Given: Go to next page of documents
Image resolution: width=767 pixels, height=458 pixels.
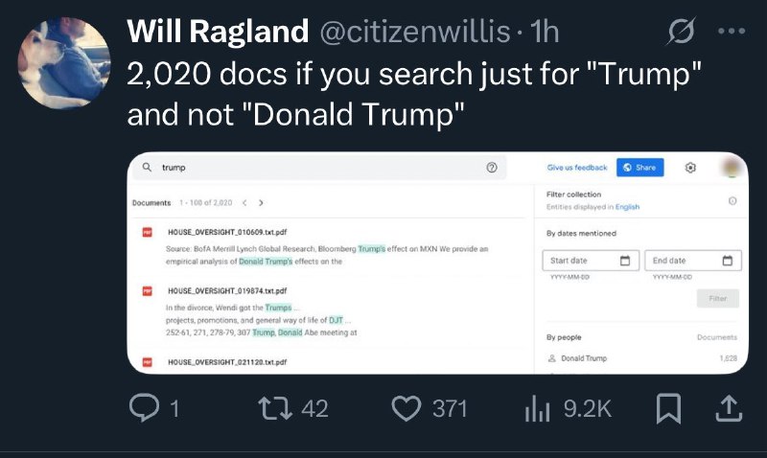Looking at the screenshot, I should (x=261, y=203).
